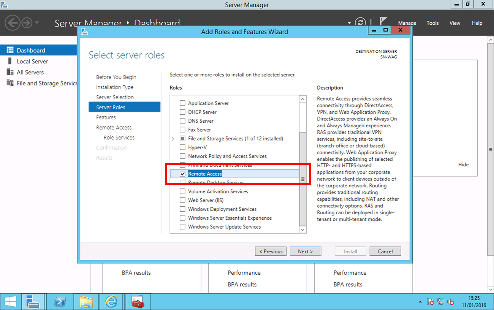The image size is (494, 310).
Task: Click the File and Storage Services sidebar icon
Action: tap(10, 83)
